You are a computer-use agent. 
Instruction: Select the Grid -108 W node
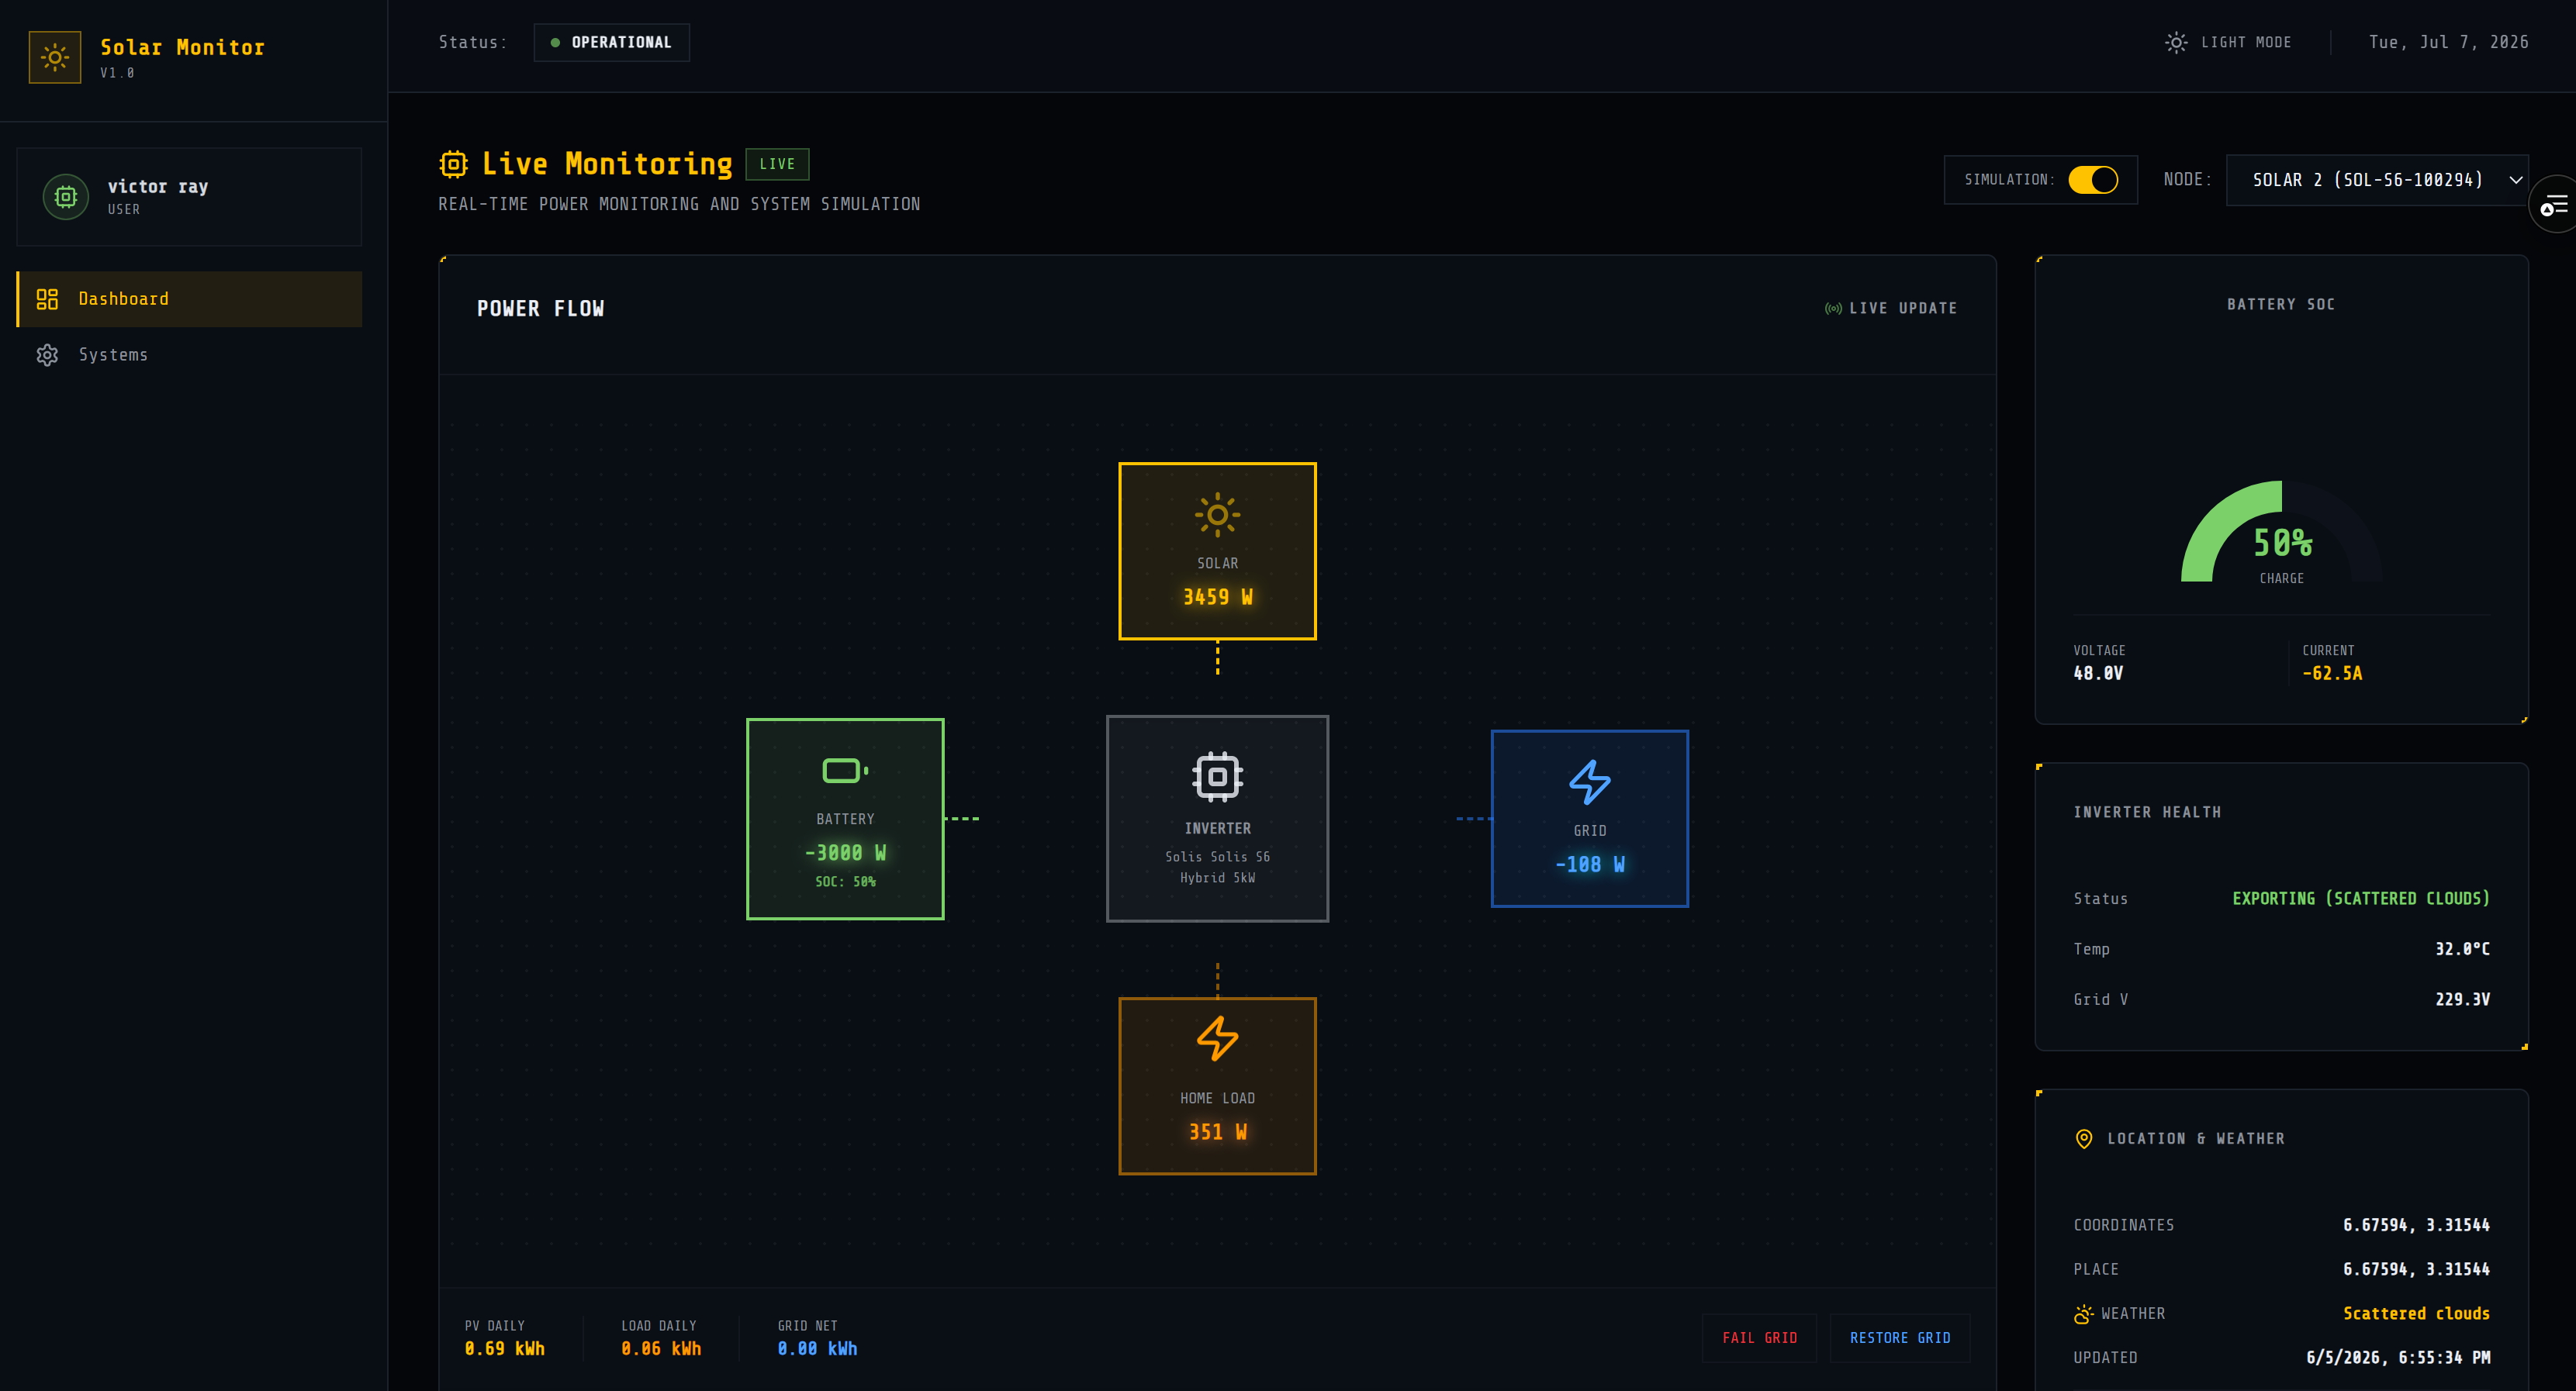click(1590, 819)
